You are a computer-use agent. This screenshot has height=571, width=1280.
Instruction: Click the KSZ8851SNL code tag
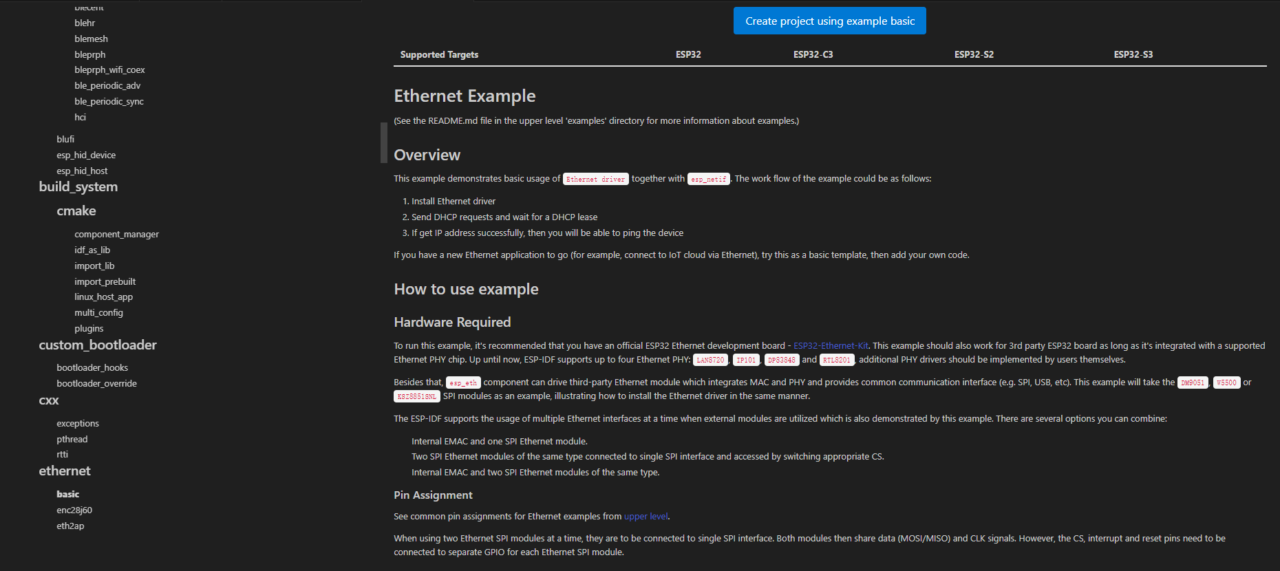point(417,396)
